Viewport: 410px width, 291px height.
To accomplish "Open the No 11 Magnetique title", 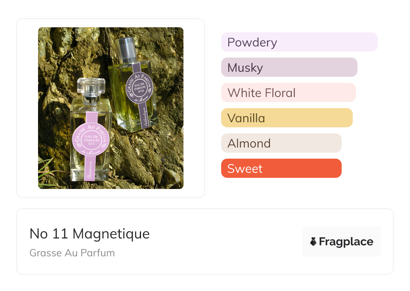I will [90, 233].
